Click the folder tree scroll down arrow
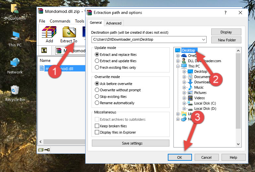The width and height of the screenshot is (255, 172). point(238,144)
